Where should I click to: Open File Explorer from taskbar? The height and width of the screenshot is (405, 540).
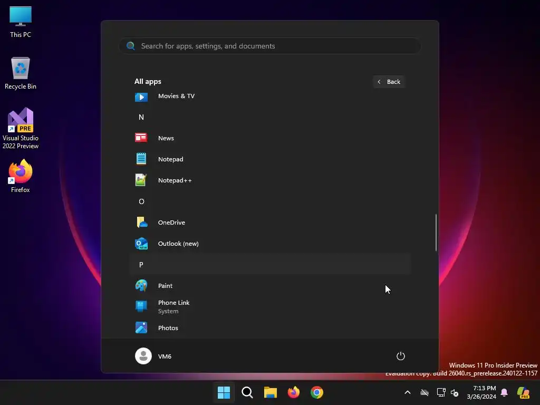click(271, 392)
